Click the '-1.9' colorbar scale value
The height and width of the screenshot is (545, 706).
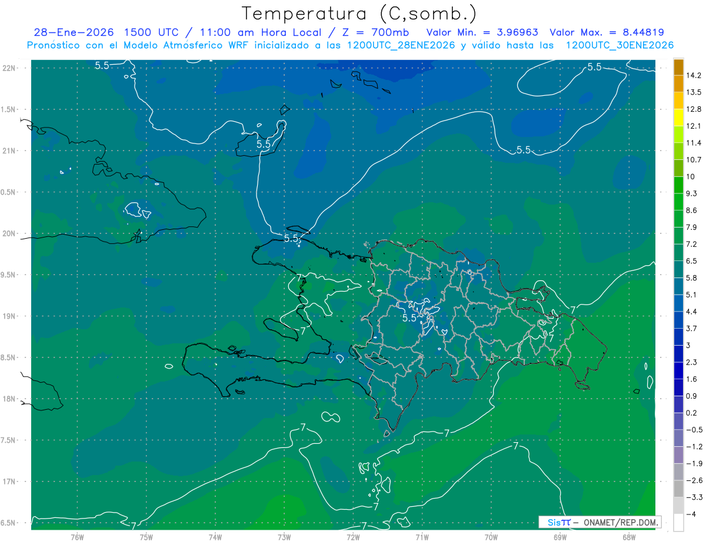click(694, 463)
